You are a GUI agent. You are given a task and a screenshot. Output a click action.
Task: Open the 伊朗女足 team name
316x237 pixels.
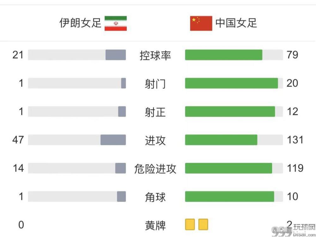click(80, 23)
